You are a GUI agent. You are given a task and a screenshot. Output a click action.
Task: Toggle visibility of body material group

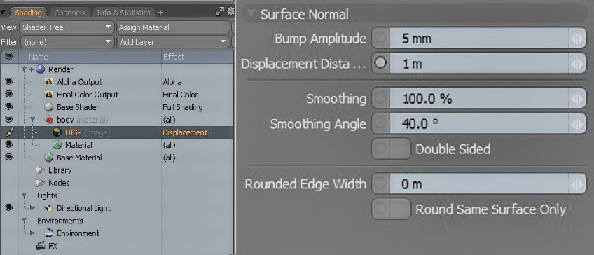[x=8, y=119]
